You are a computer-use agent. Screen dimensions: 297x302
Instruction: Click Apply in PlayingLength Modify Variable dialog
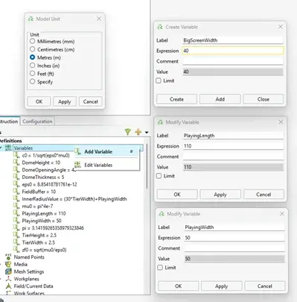pos(220,194)
